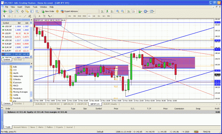This screenshot has height=134, width=222.
Task: Select the Vertical Line drawing tool
Action: point(15,16)
